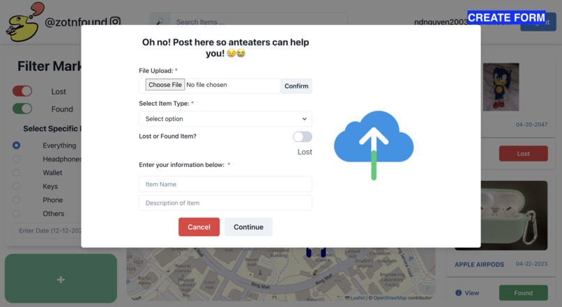Select the Phone radio option
The height and width of the screenshot is (307, 562).
tap(16, 200)
